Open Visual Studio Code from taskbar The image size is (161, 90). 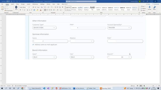click(x=44, y=88)
